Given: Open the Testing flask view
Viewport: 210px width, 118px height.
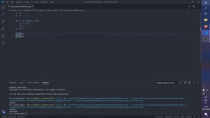Looking at the screenshot, I should coord(3,43).
